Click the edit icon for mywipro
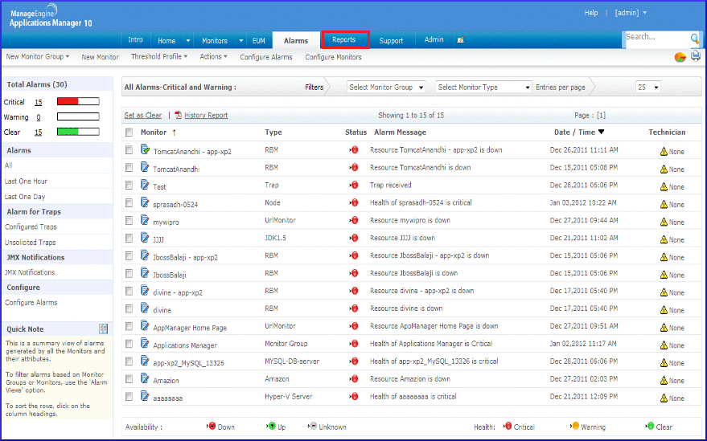This screenshot has height=441, width=707. pos(145,219)
